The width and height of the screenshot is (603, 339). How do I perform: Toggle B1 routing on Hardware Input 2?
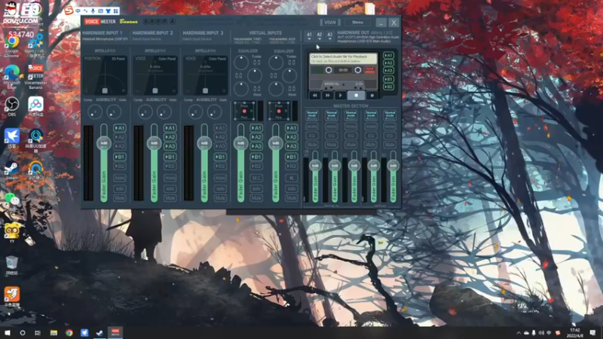170,157
